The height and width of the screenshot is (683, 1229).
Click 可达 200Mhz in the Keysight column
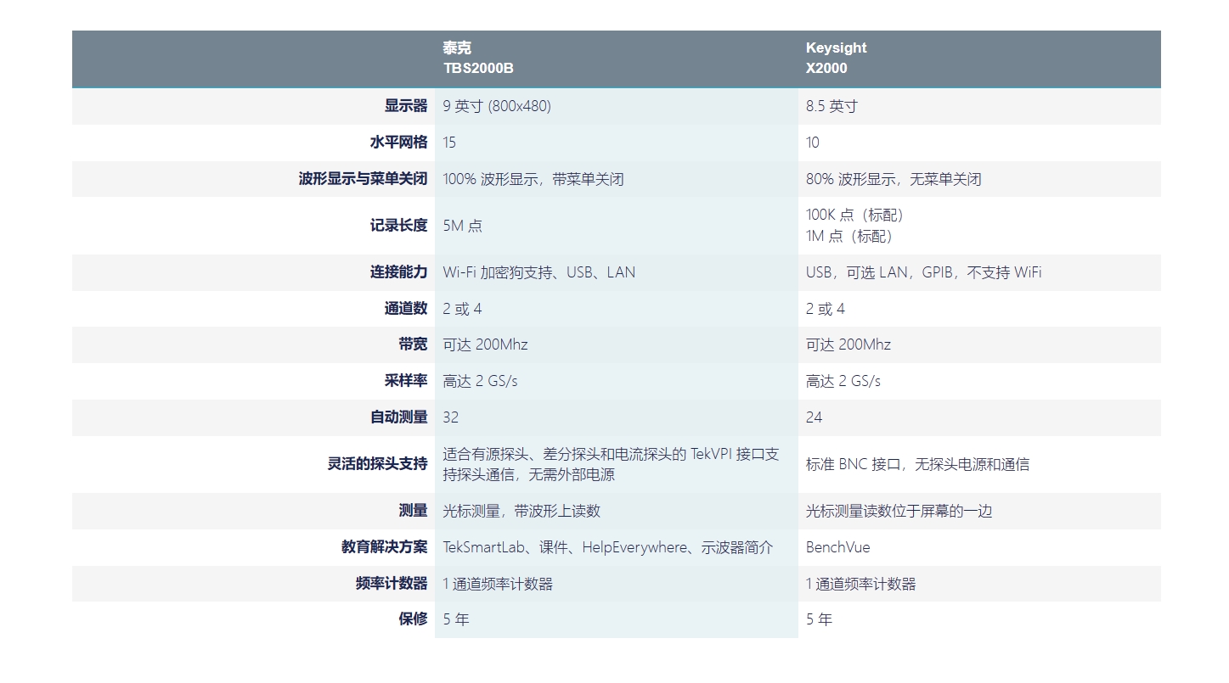point(848,344)
